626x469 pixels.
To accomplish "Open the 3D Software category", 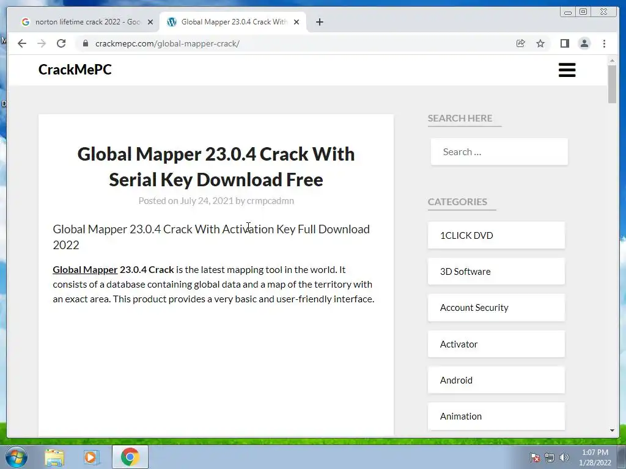I will [x=496, y=272].
